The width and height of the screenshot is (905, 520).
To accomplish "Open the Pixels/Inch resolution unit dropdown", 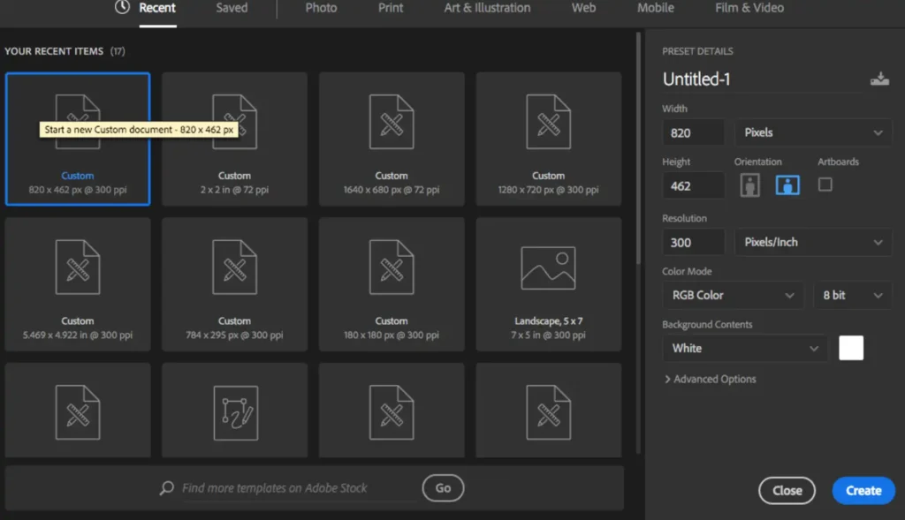I will click(x=813, y=242).
